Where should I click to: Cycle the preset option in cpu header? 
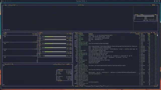(x=14, y=5)
